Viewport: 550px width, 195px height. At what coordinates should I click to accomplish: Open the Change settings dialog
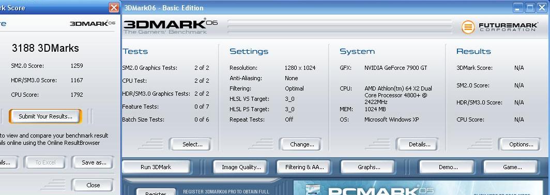coord(300,144)
